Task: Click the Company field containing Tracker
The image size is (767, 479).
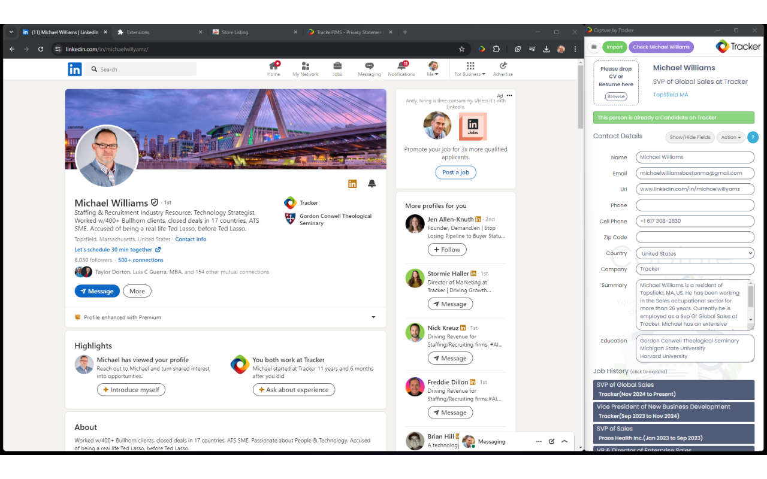Action: pos(695,269)
